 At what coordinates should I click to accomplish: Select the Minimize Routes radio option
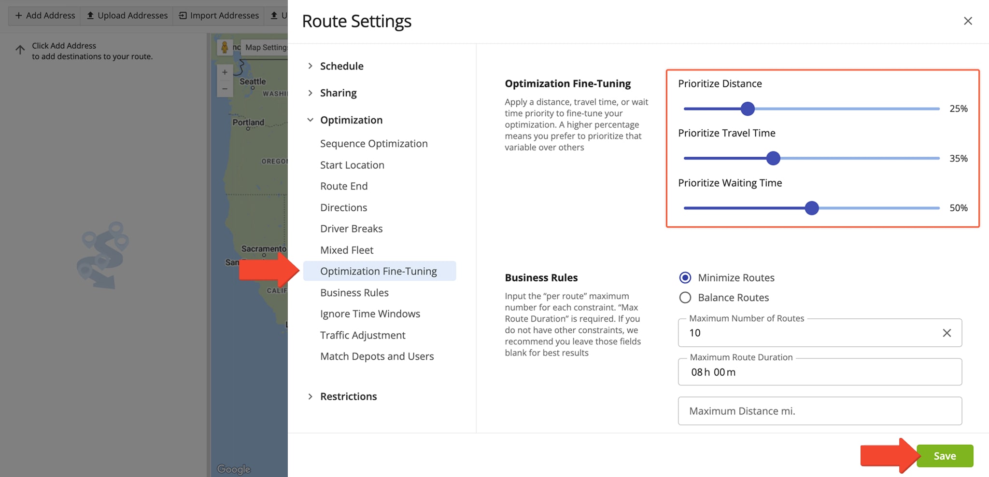[685, 278]
